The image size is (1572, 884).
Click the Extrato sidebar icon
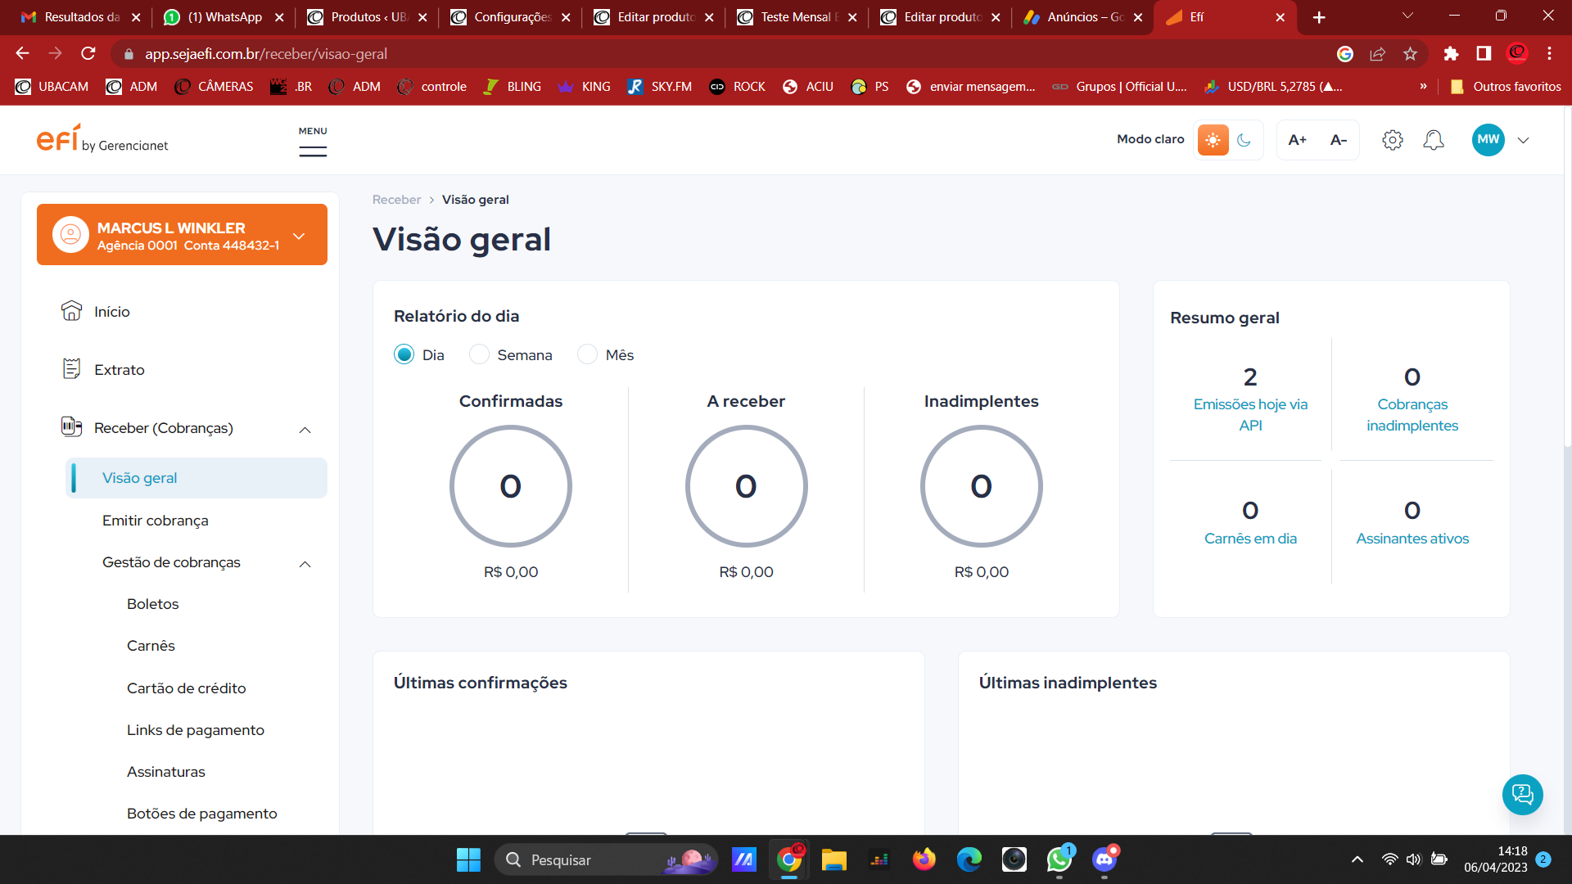[x=72, y=369]
